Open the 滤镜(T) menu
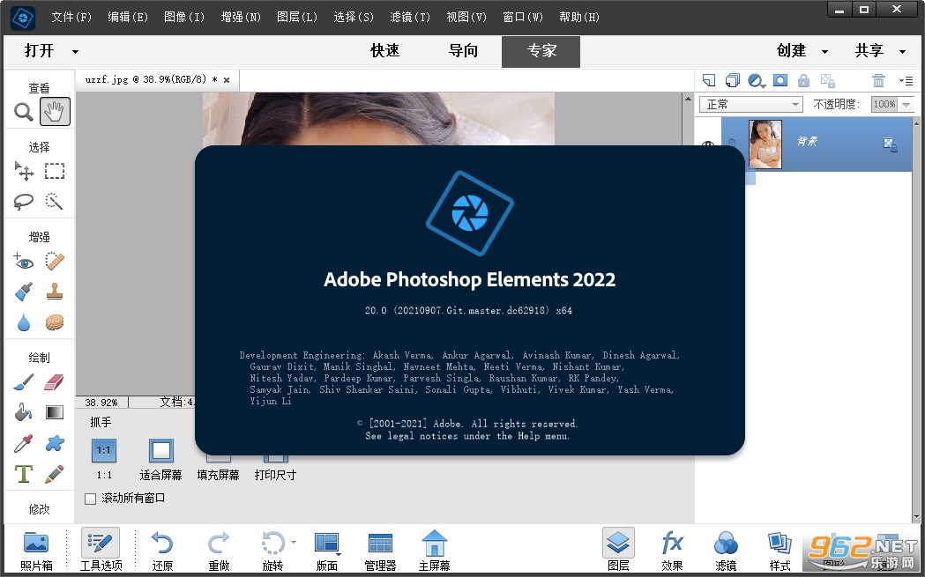 [x=410, y=17]
